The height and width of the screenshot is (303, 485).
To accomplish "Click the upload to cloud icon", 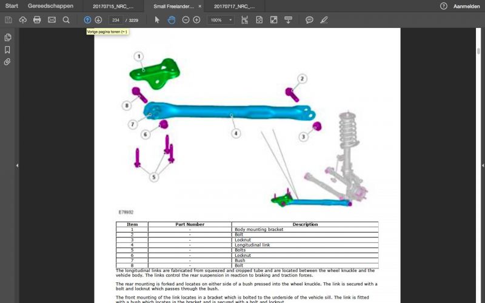I will point(22,20).
